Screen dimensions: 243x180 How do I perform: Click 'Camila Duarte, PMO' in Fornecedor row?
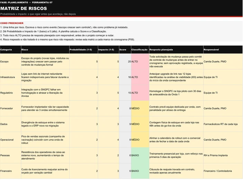(215, 108)
